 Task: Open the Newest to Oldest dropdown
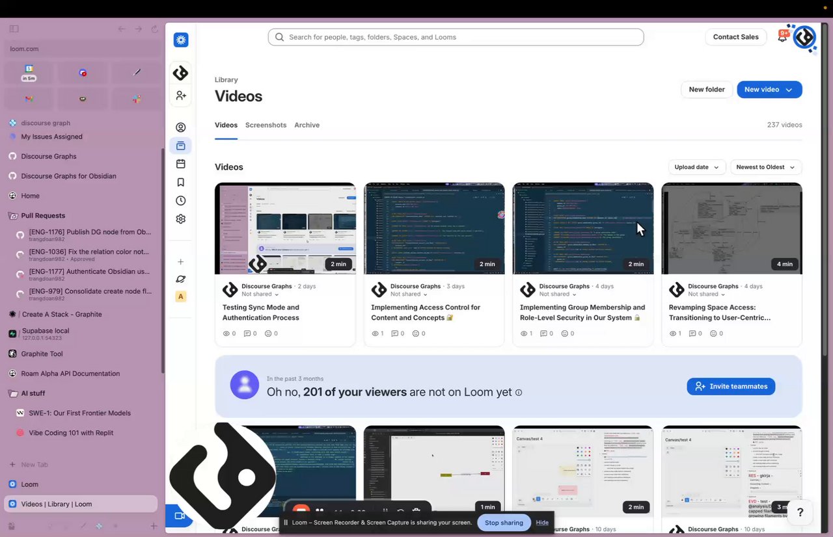click(x=766, y=167)
